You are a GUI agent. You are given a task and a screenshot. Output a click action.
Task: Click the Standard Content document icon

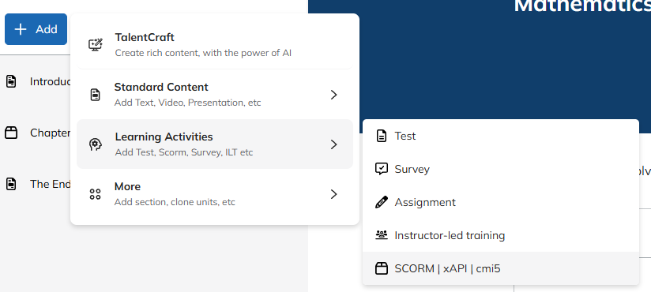pyautogui.click(x=95, y=95)
